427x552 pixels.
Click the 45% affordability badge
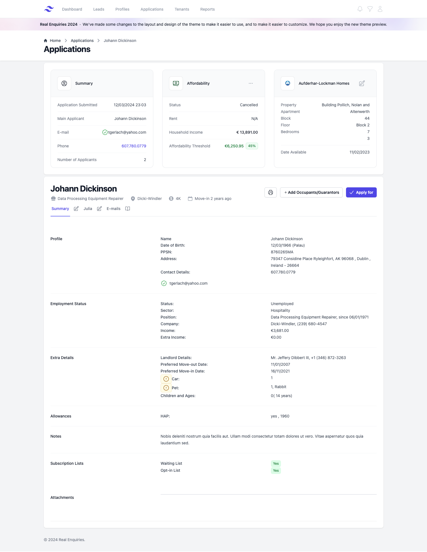pyautogui.click(x=252, y=146)
